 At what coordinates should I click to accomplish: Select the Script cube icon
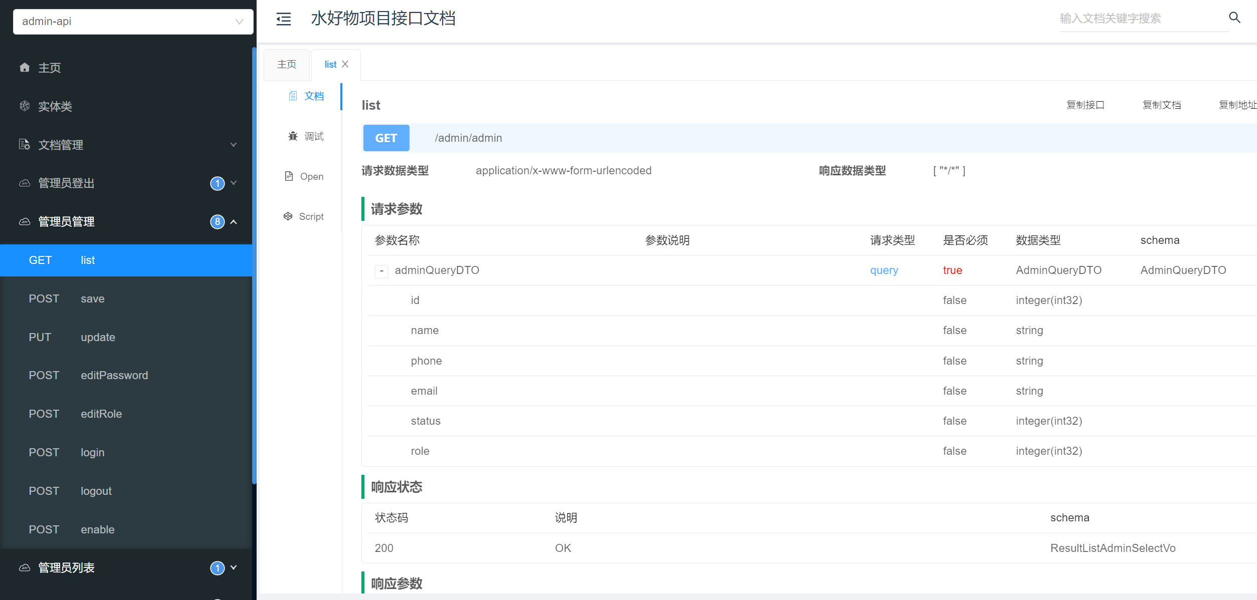point(288,216)
